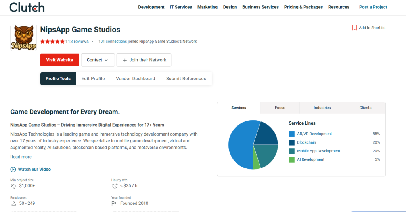Image resolution: width=406 pixels, height=212 pixels.
Task: Click the Watch our Video play icon
Action: click(x=13, y=170)
